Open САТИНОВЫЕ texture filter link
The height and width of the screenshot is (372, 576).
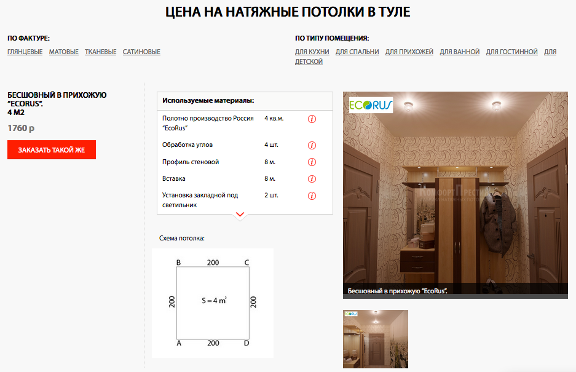point(141,52)
